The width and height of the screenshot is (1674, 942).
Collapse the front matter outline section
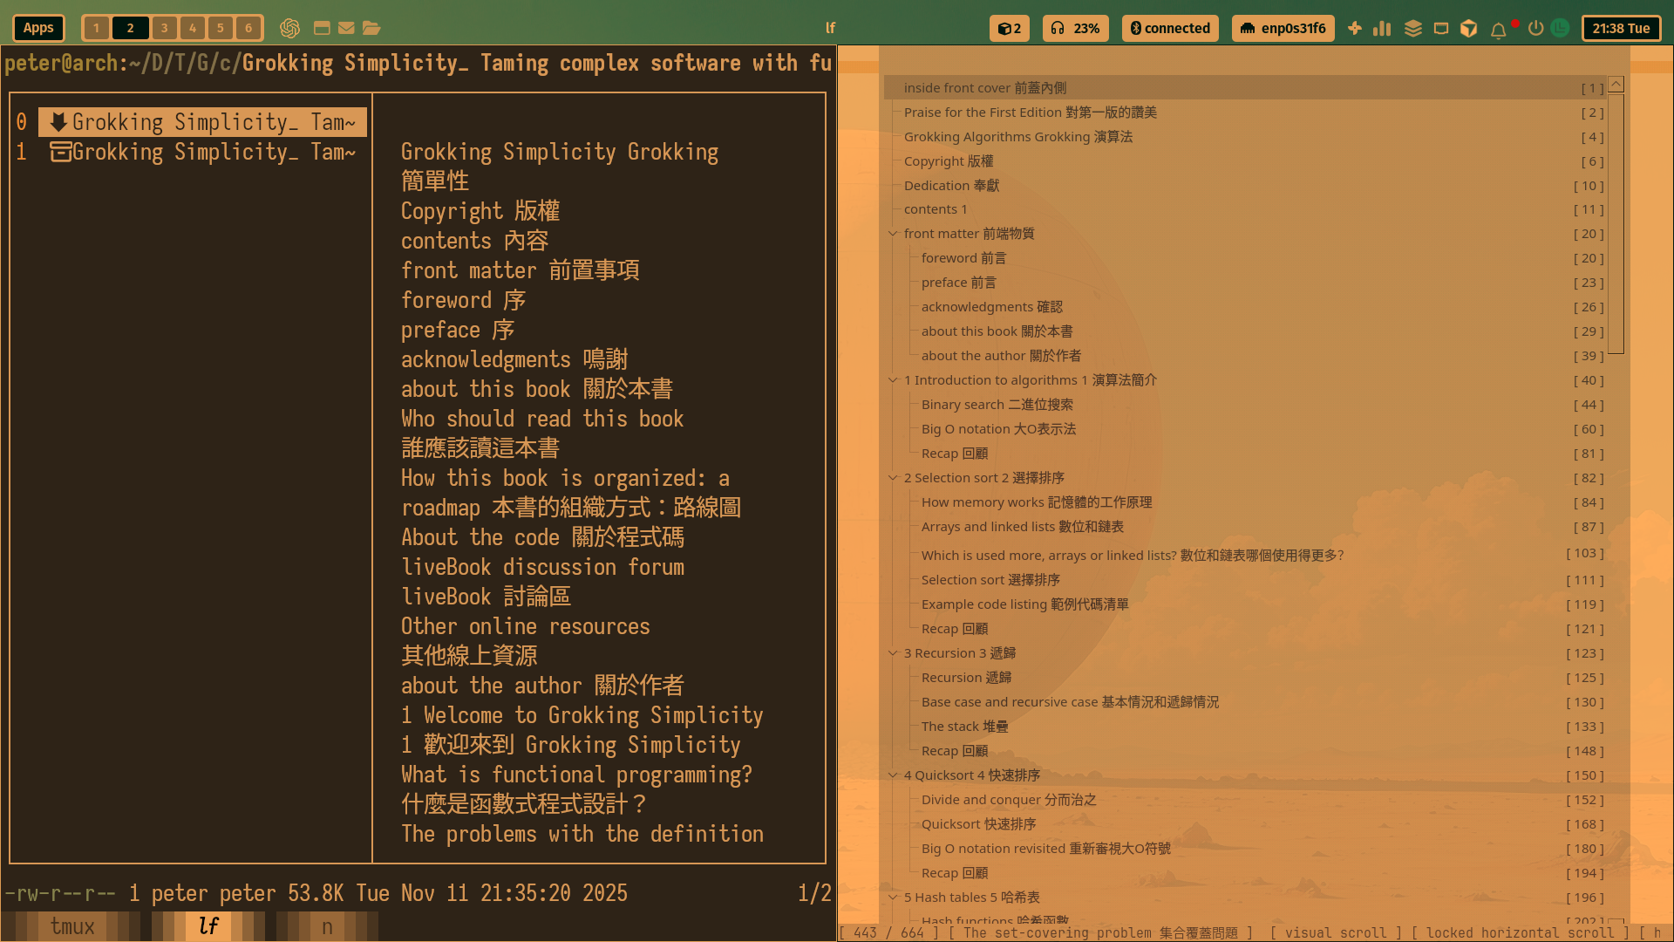coord(892,234)
